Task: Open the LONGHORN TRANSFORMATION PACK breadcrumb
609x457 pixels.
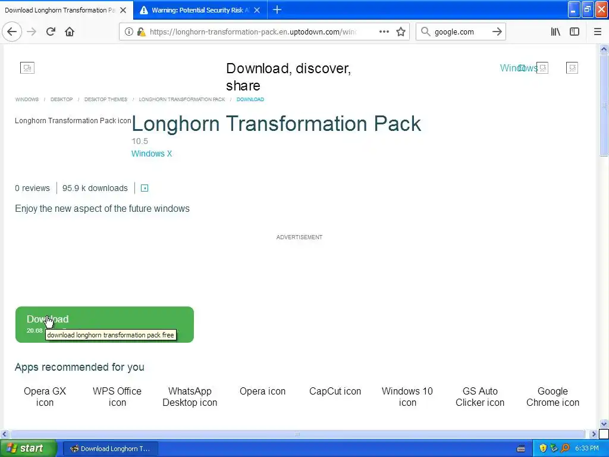Action: click(182, 99)
